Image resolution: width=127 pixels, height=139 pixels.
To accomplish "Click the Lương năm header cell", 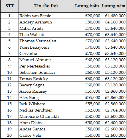I will [114, 6].
